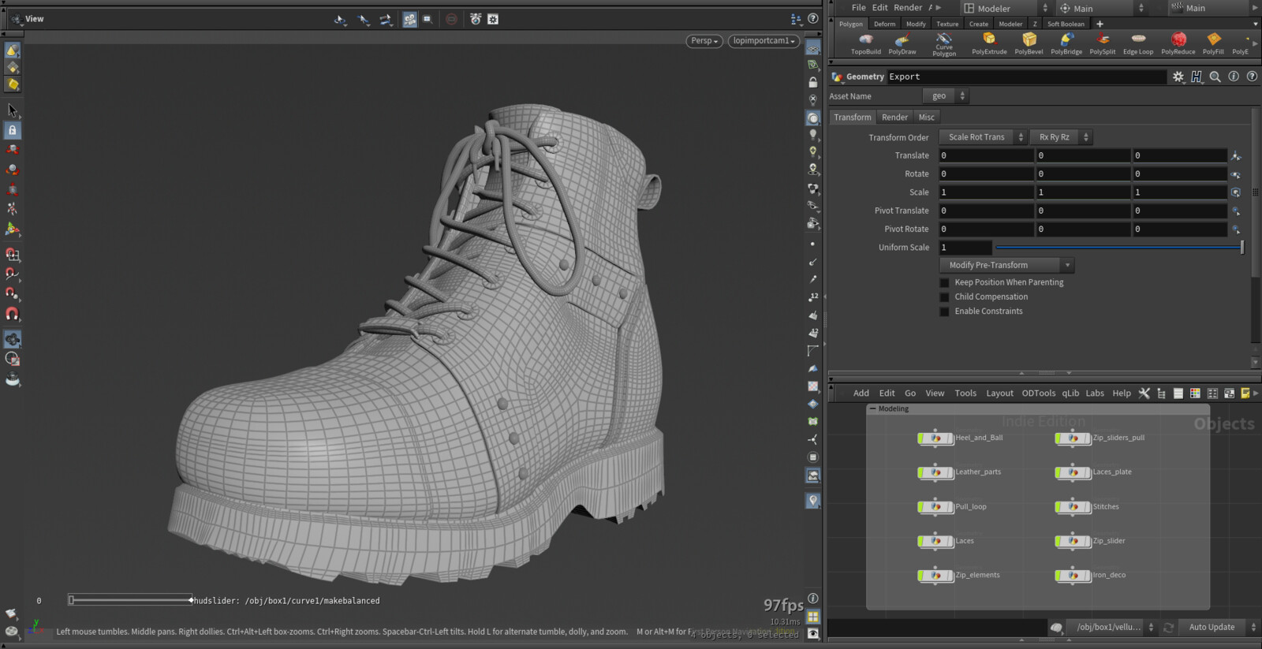1262x649 pixels.
Task: Open the File menu
Action: [858, 8]
